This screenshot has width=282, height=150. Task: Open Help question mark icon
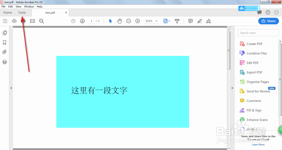(x=268, y=12)
